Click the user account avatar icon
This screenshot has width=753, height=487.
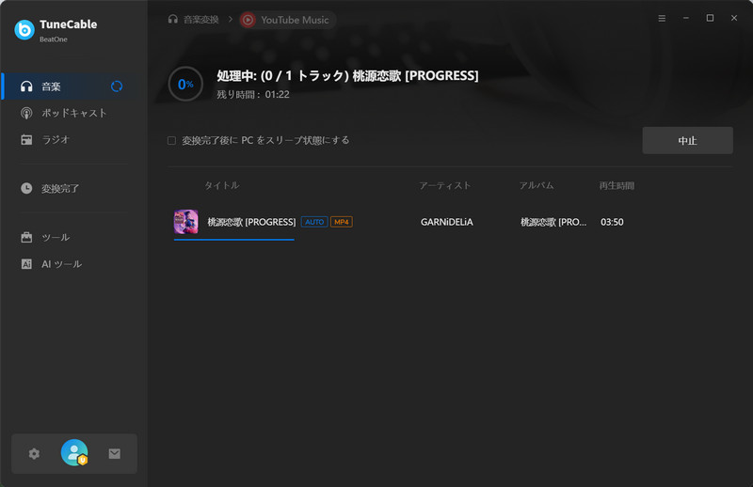(74, 452)
